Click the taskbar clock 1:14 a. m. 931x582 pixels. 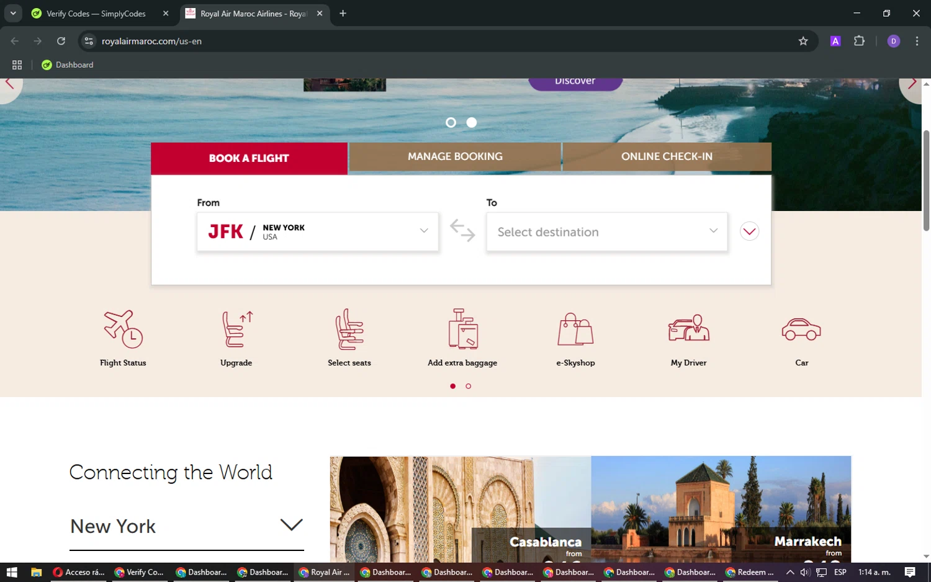coord(875,572)
